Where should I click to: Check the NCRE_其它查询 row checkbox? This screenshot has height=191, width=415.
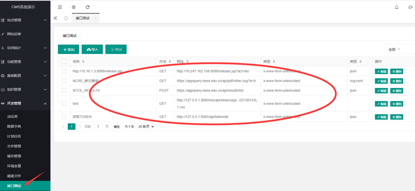(64, 81)
